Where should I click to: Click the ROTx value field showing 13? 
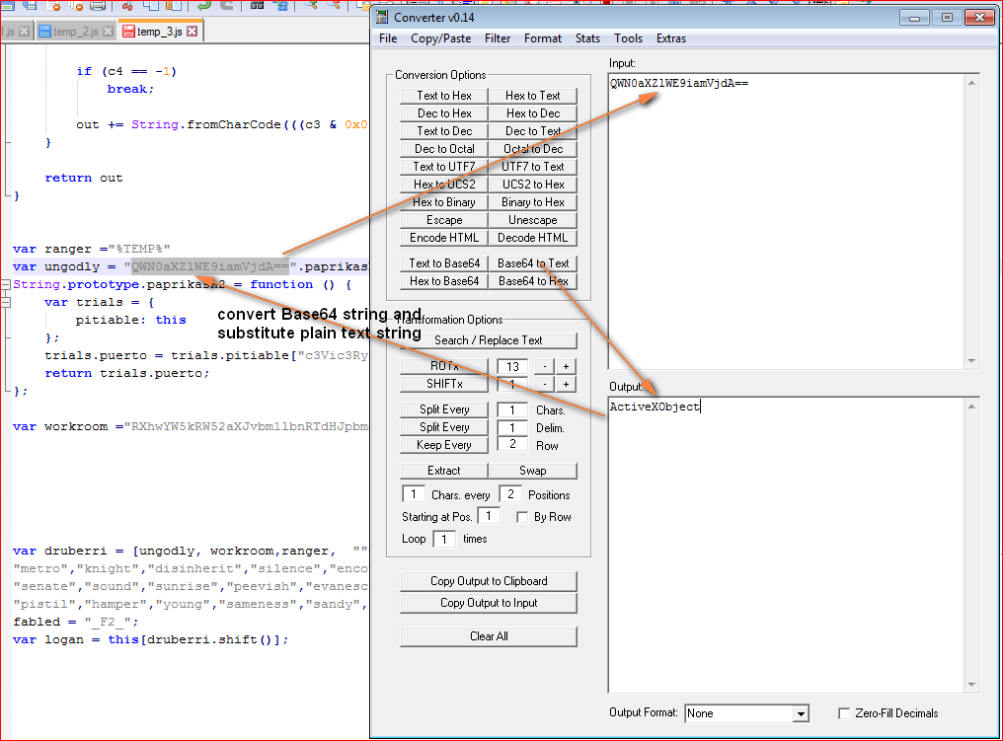pos(512,366)
